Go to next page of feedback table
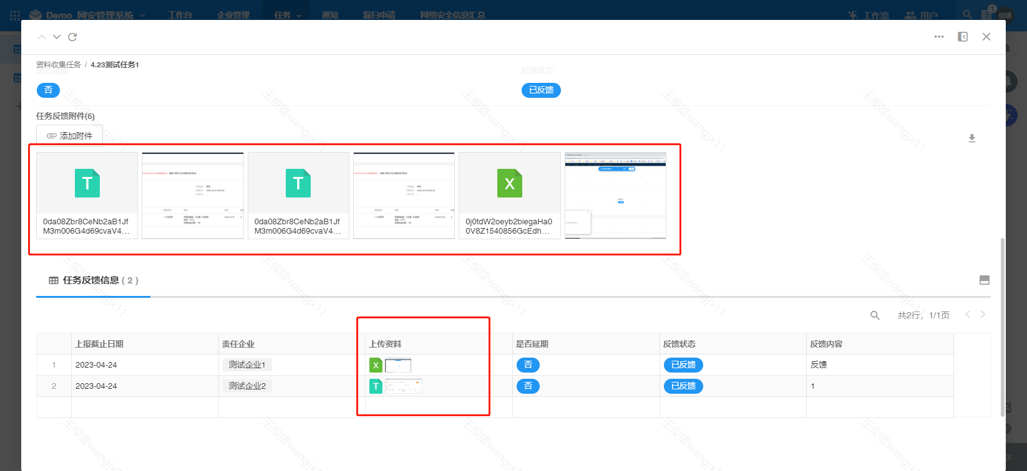 983,315
